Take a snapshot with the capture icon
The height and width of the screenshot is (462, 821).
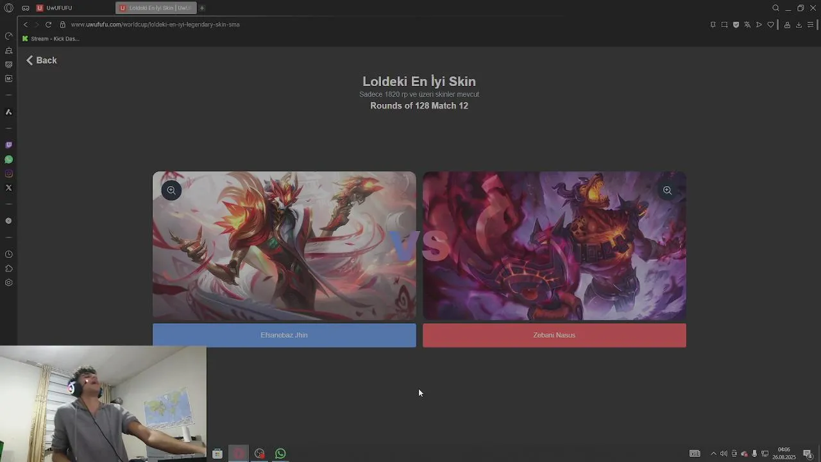click(x=724, y=24)
